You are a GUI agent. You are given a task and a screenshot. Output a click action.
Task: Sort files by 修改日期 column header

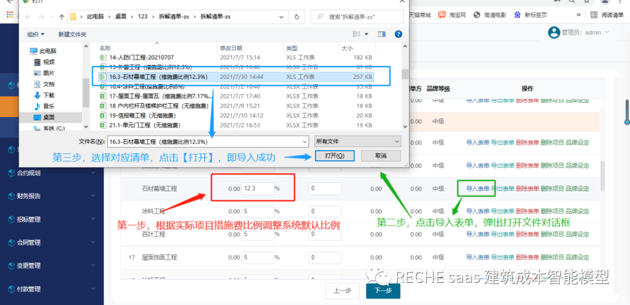click(x=230, y=48)
